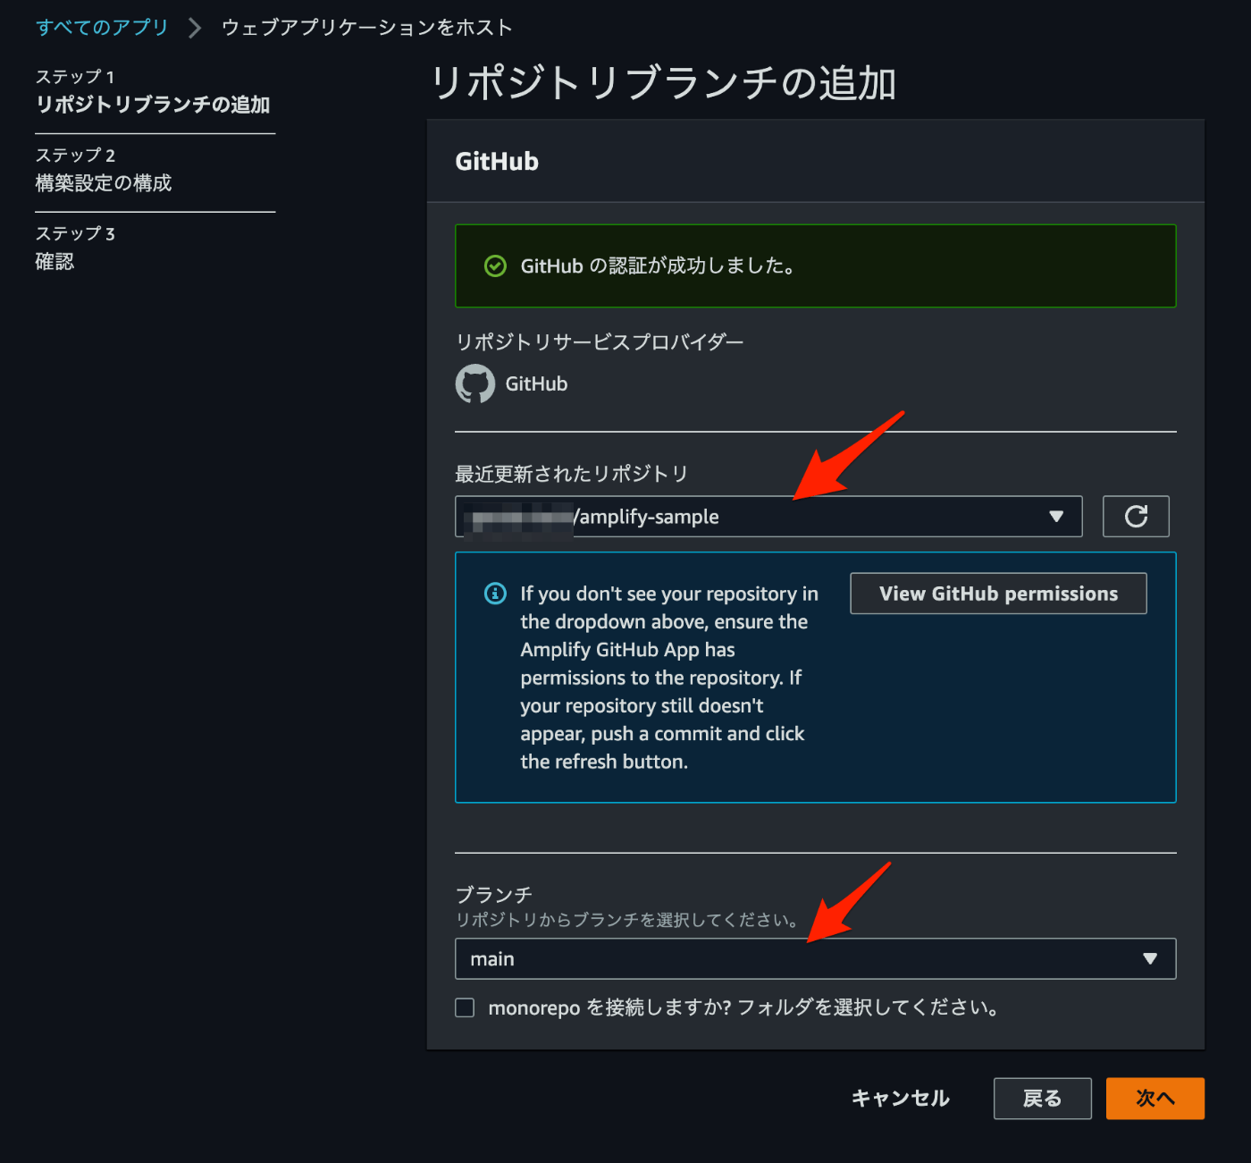The height and width of the screenshot is (1163, 1251).
Task: Click View GitHub permissions button
Action: click(x=998, y=594)
